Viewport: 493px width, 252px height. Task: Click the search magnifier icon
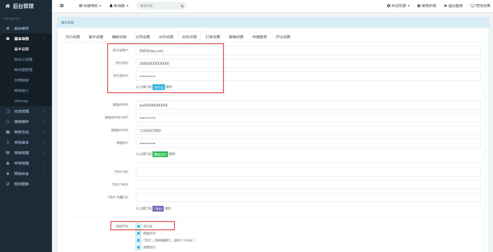point(182,6)
